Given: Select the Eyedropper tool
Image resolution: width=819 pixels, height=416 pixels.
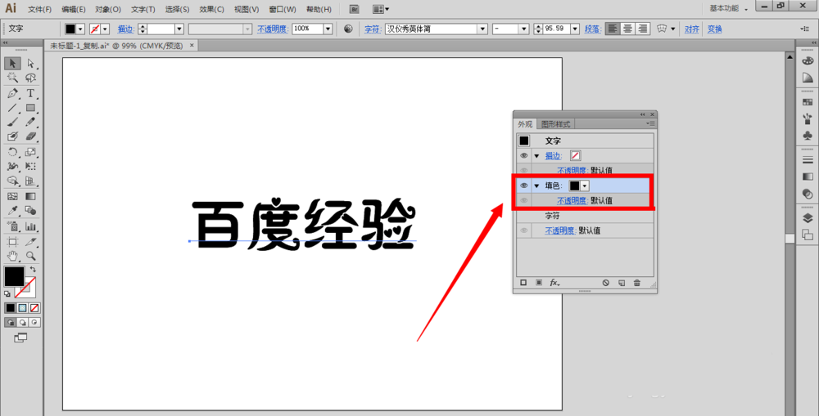Looking at the screenshot, I should point(12,211).
